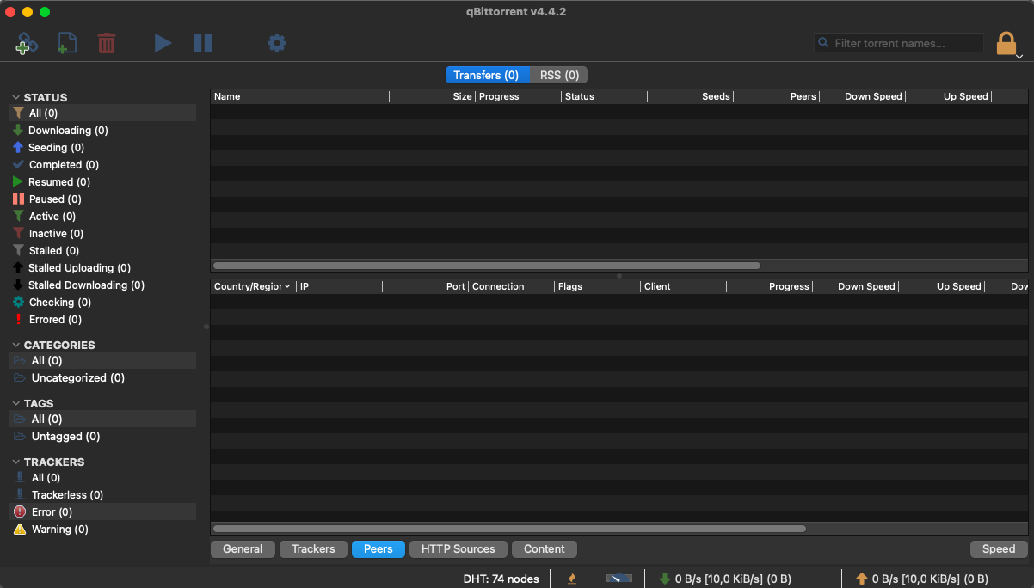Click the red exclamation Errored icon
The image size is (1034, 588).
pyautogui.click(x=19, y=319)
